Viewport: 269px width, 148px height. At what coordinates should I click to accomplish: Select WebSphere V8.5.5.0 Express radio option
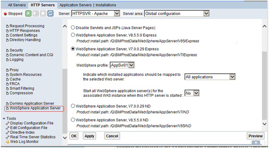(x=73, y=35)
